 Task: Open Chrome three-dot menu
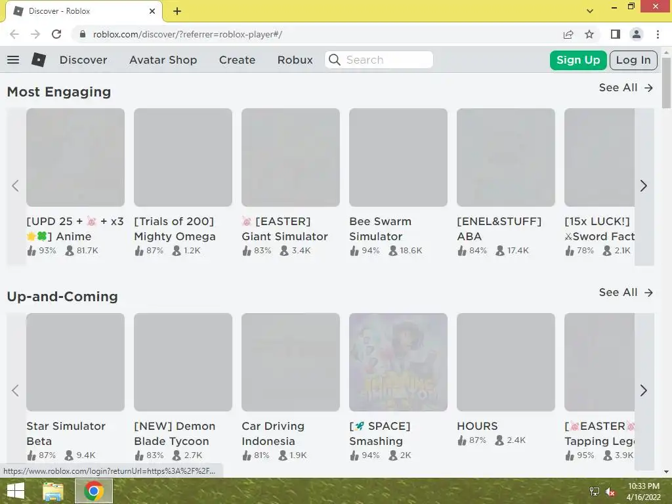(658, 34)
